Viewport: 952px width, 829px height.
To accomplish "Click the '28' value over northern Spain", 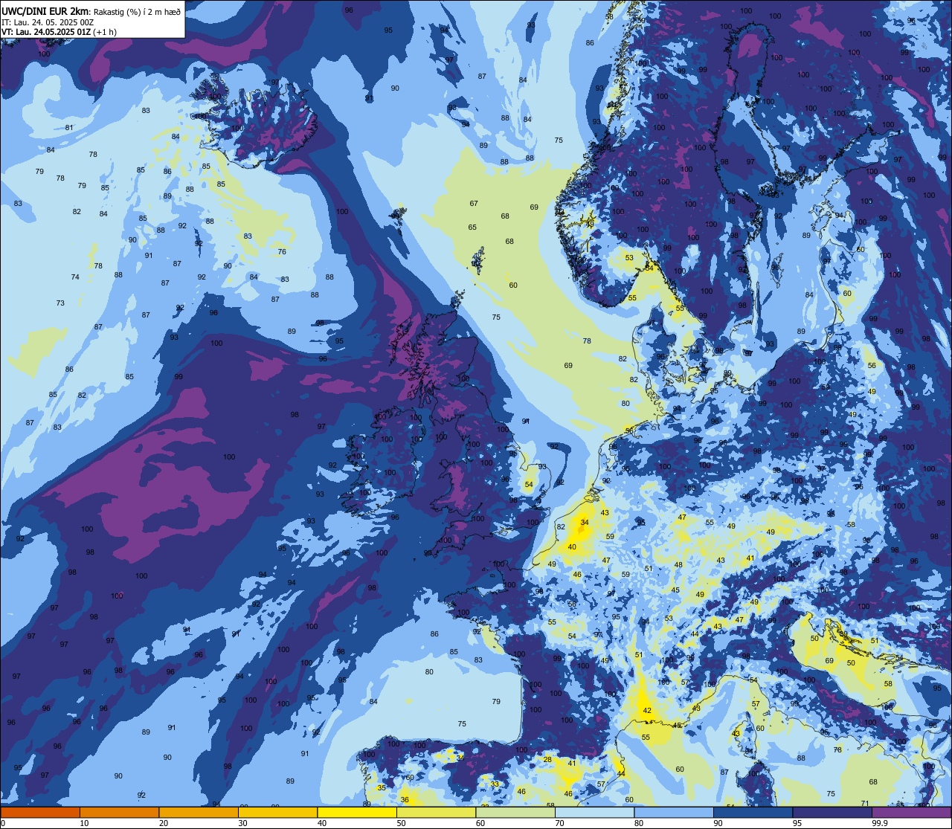I will (x=547, y=759).
